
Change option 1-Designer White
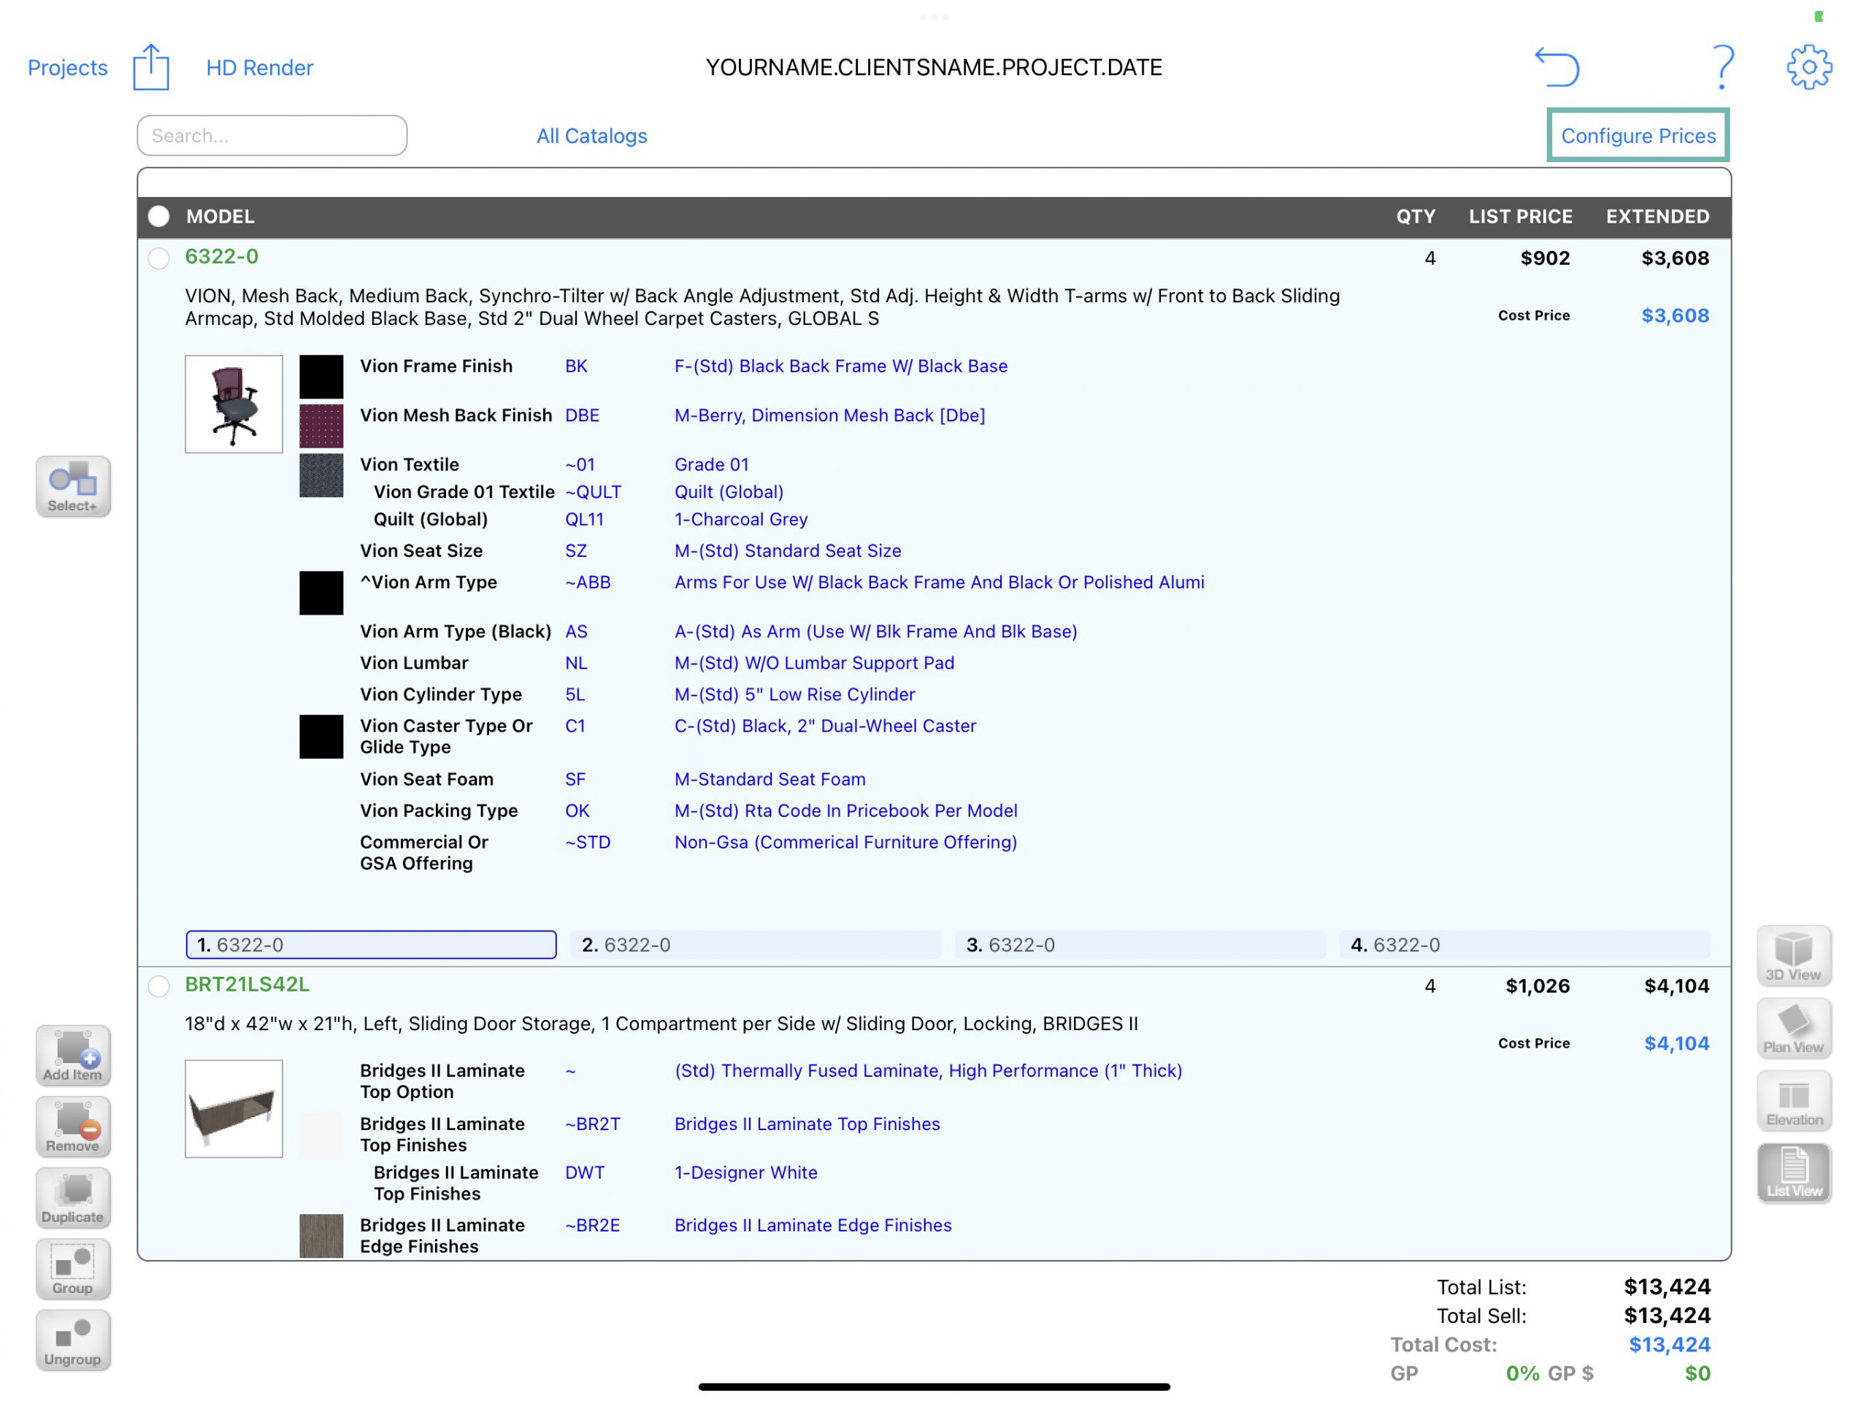click(746, 1172)
